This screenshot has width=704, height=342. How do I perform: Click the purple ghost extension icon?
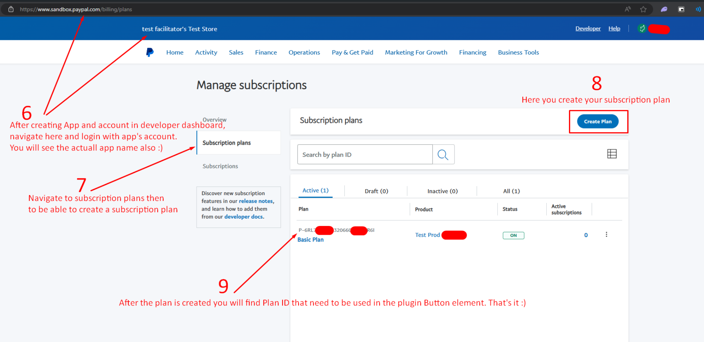click(x=664, y=10)
